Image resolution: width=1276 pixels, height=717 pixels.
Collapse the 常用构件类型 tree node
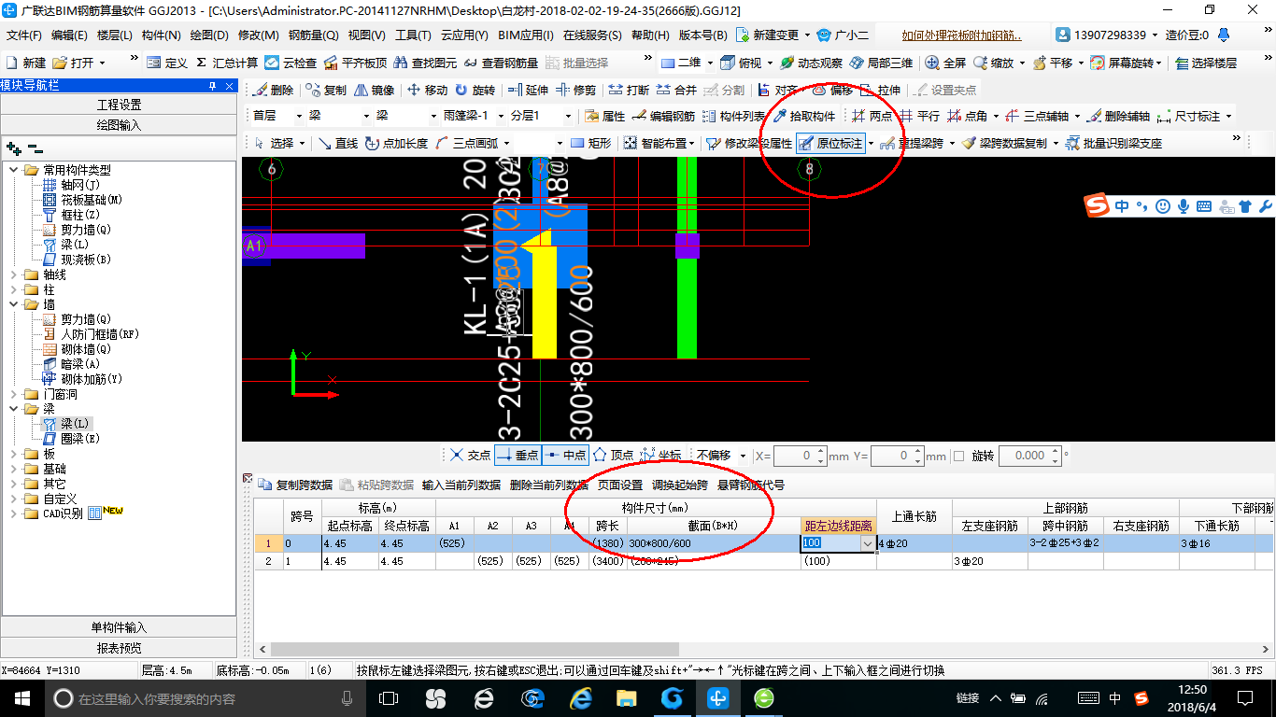[14, 170]
